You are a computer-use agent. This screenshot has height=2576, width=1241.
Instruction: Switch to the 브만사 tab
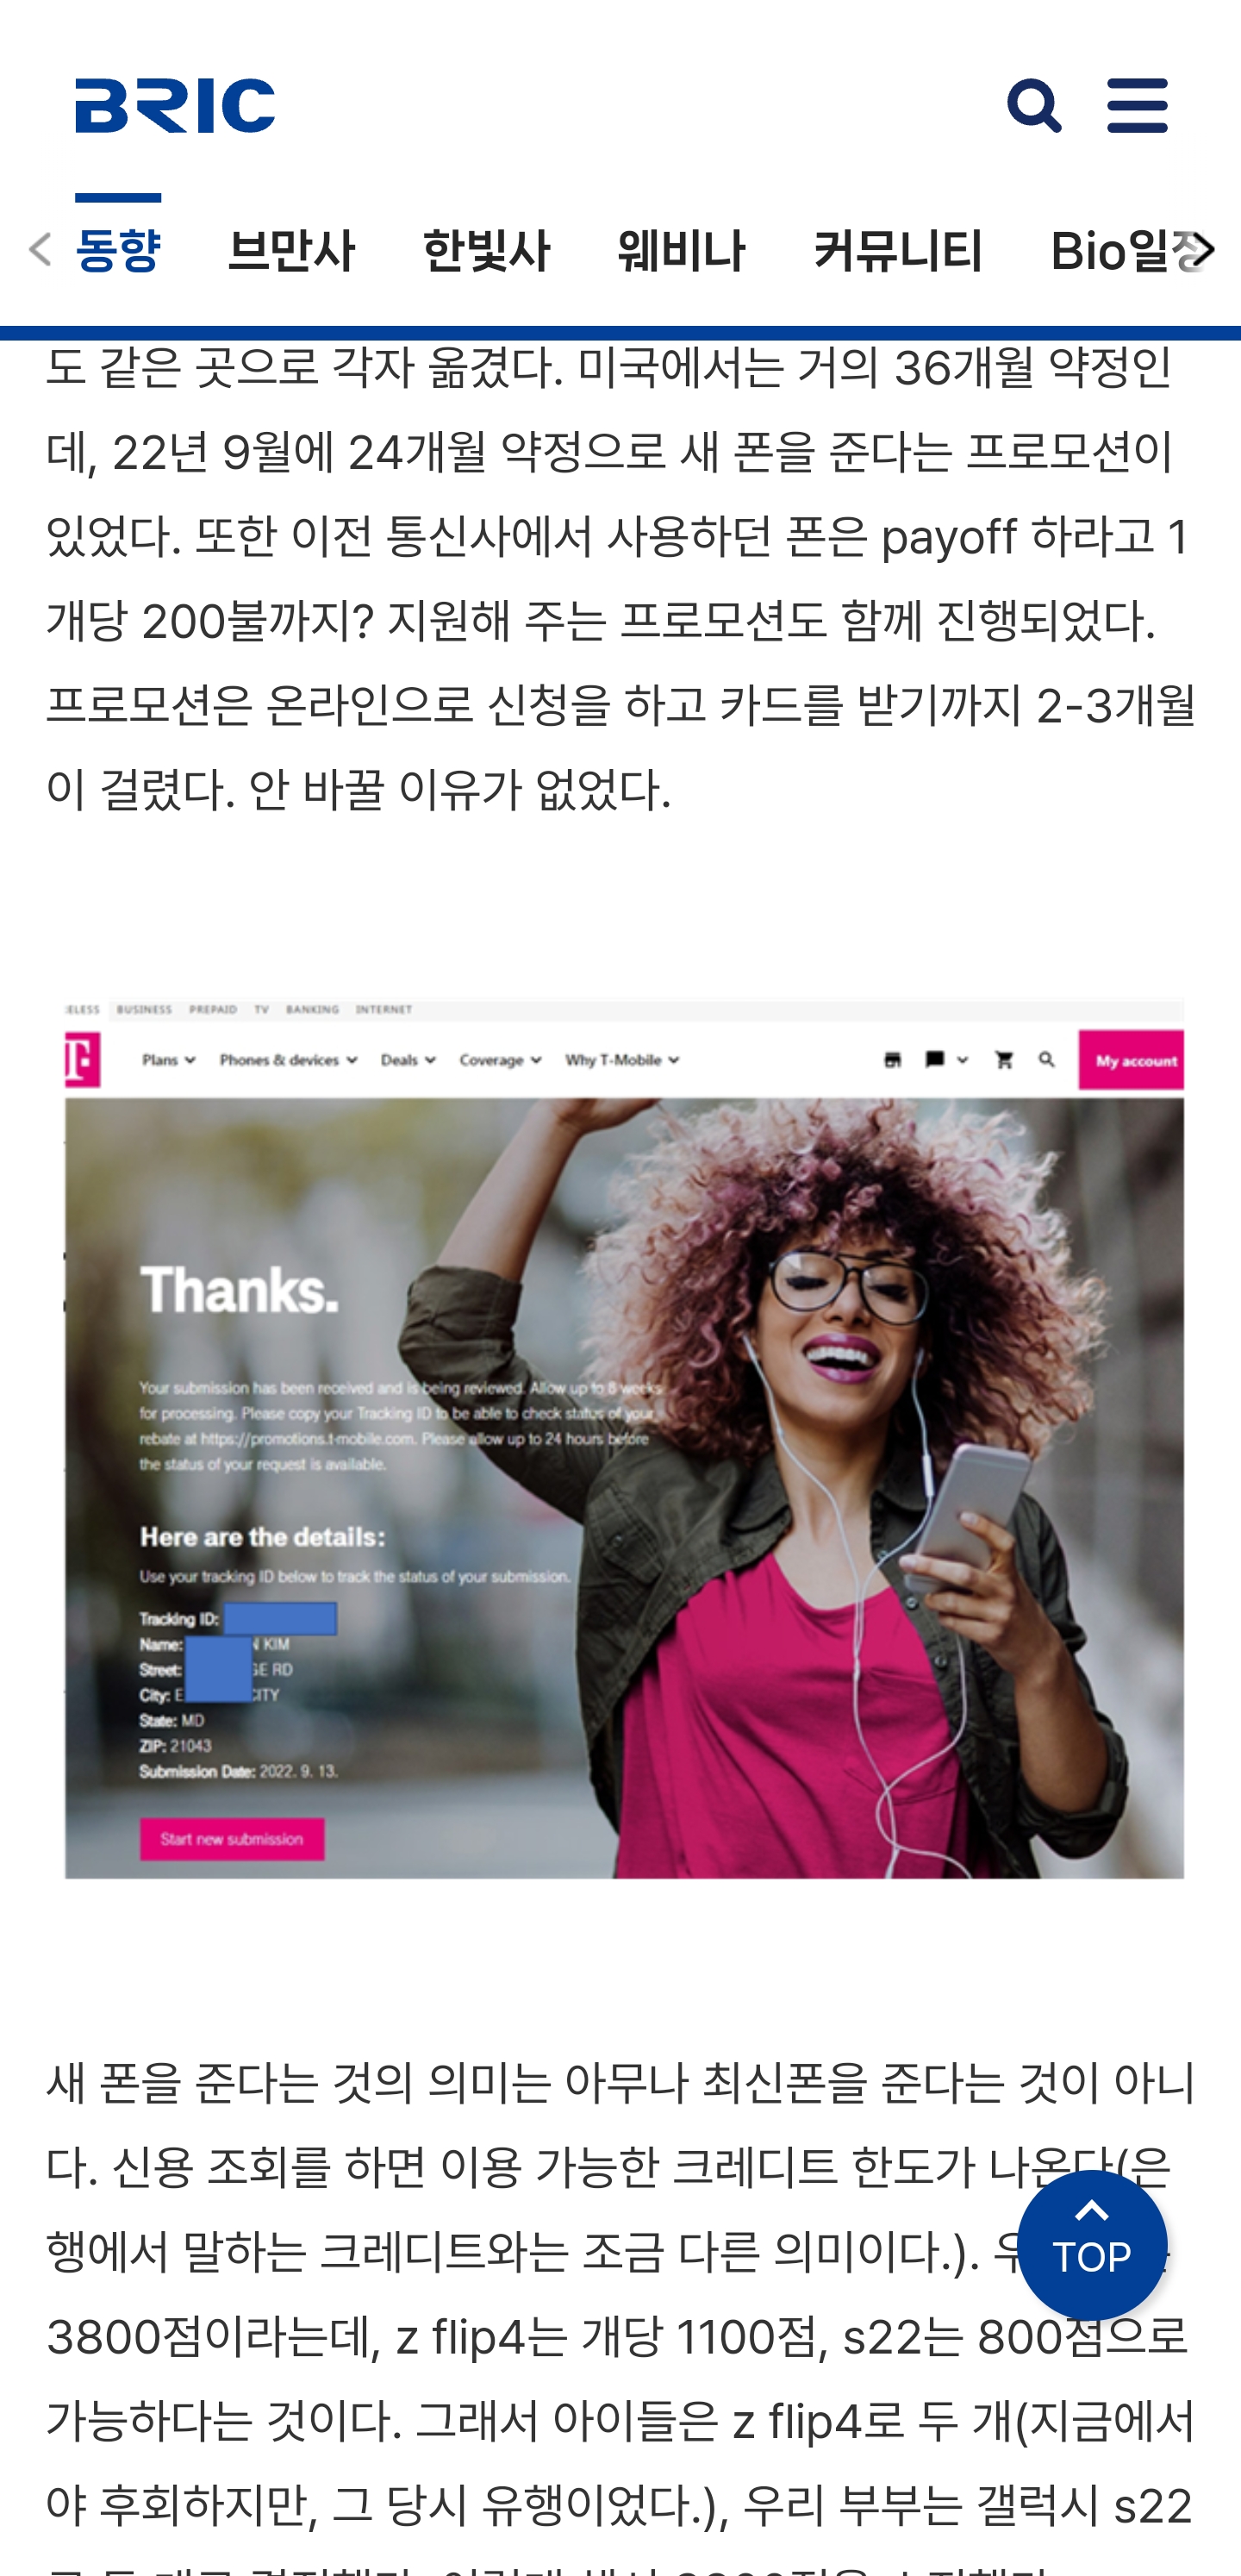tap(291, 251)
